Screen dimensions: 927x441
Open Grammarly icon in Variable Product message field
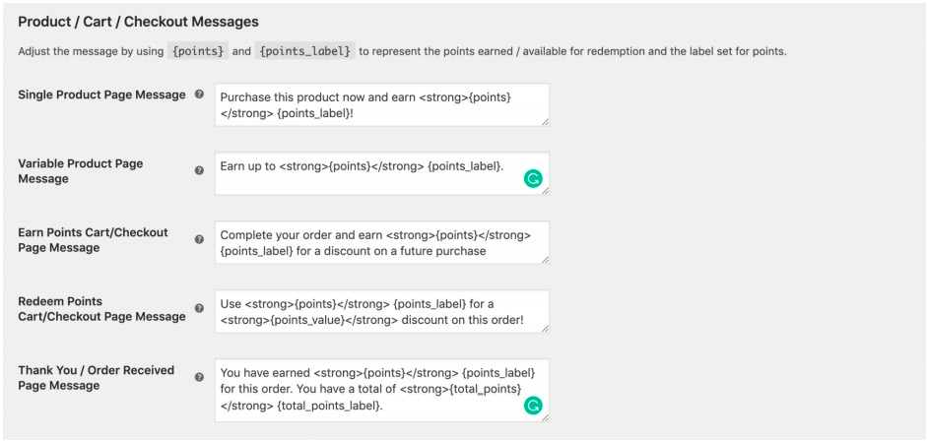(533, 179)
